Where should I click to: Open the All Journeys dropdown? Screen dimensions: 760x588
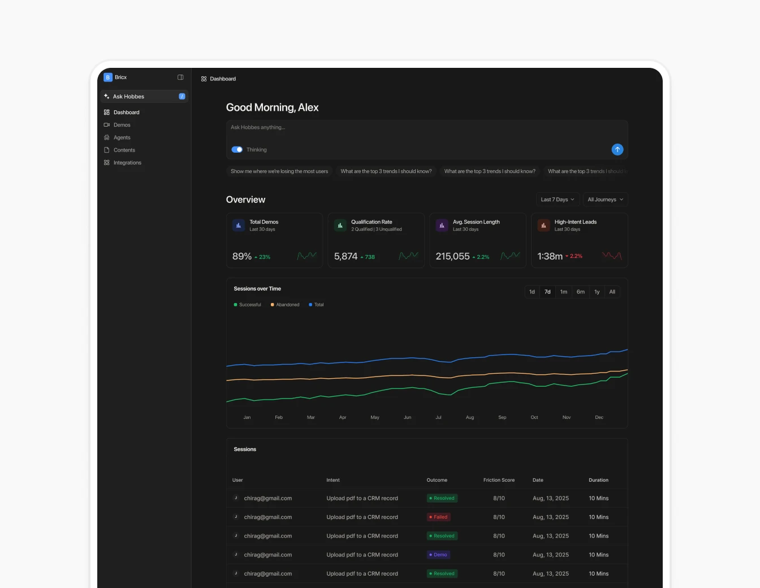[605, 199]
